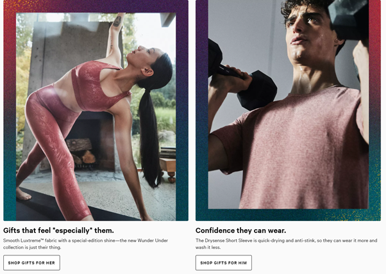Click the tattoo on the woman's raised arm
Viewport: 386px width, 274px height.
pos(117,21)
